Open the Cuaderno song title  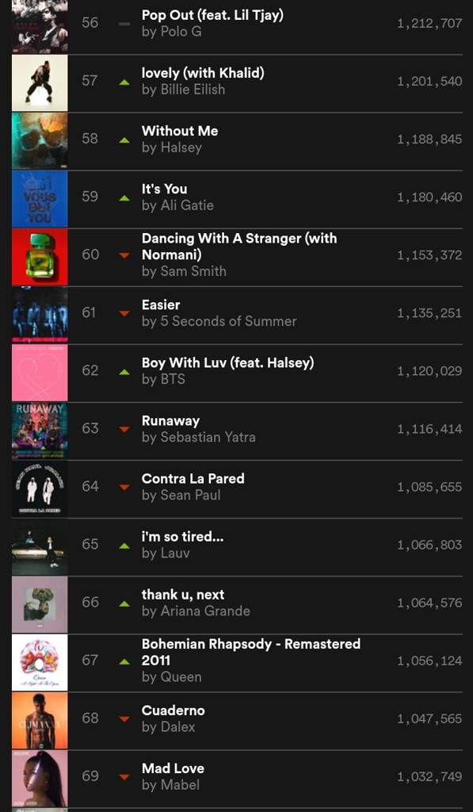point(174,710)
